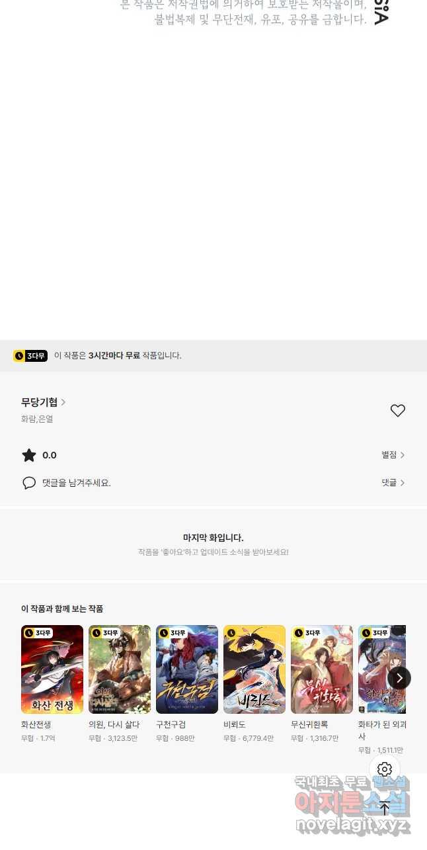Jump to top with the arrow icon
The width and height of the screenshot is (427, 850).
[x=385, y=808]
